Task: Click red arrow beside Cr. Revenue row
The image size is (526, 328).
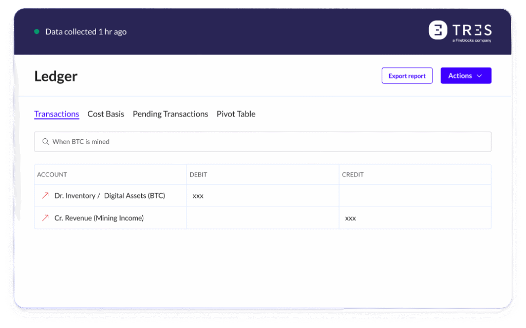Action: 45,218
